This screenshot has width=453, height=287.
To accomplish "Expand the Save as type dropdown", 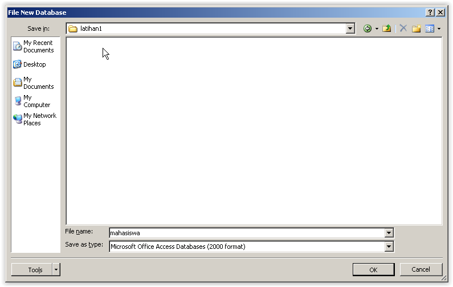I will point(389,247).
